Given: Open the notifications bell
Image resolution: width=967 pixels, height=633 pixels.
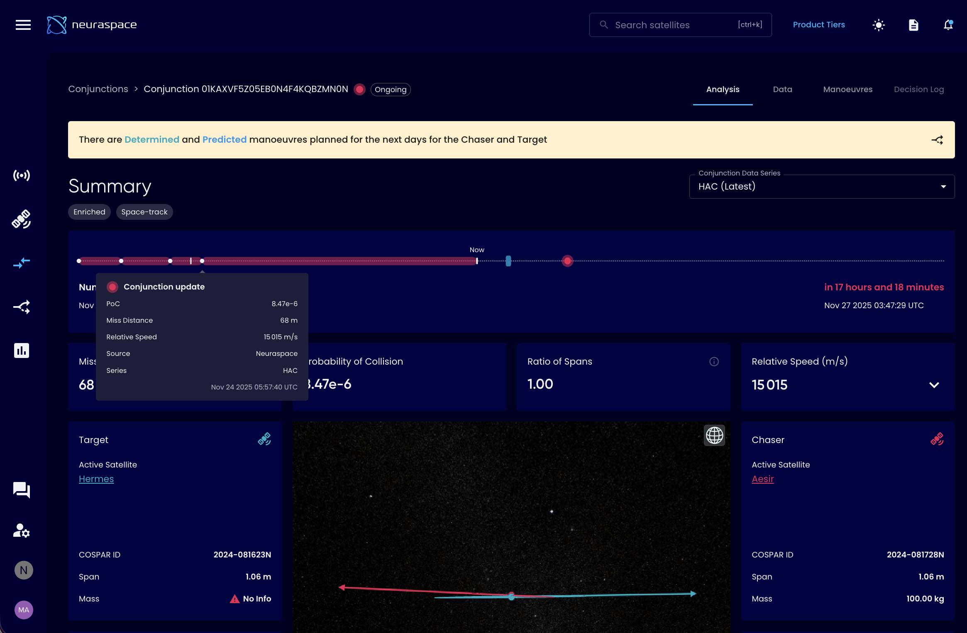Looking at the screenshot, I should click(948, 25).
